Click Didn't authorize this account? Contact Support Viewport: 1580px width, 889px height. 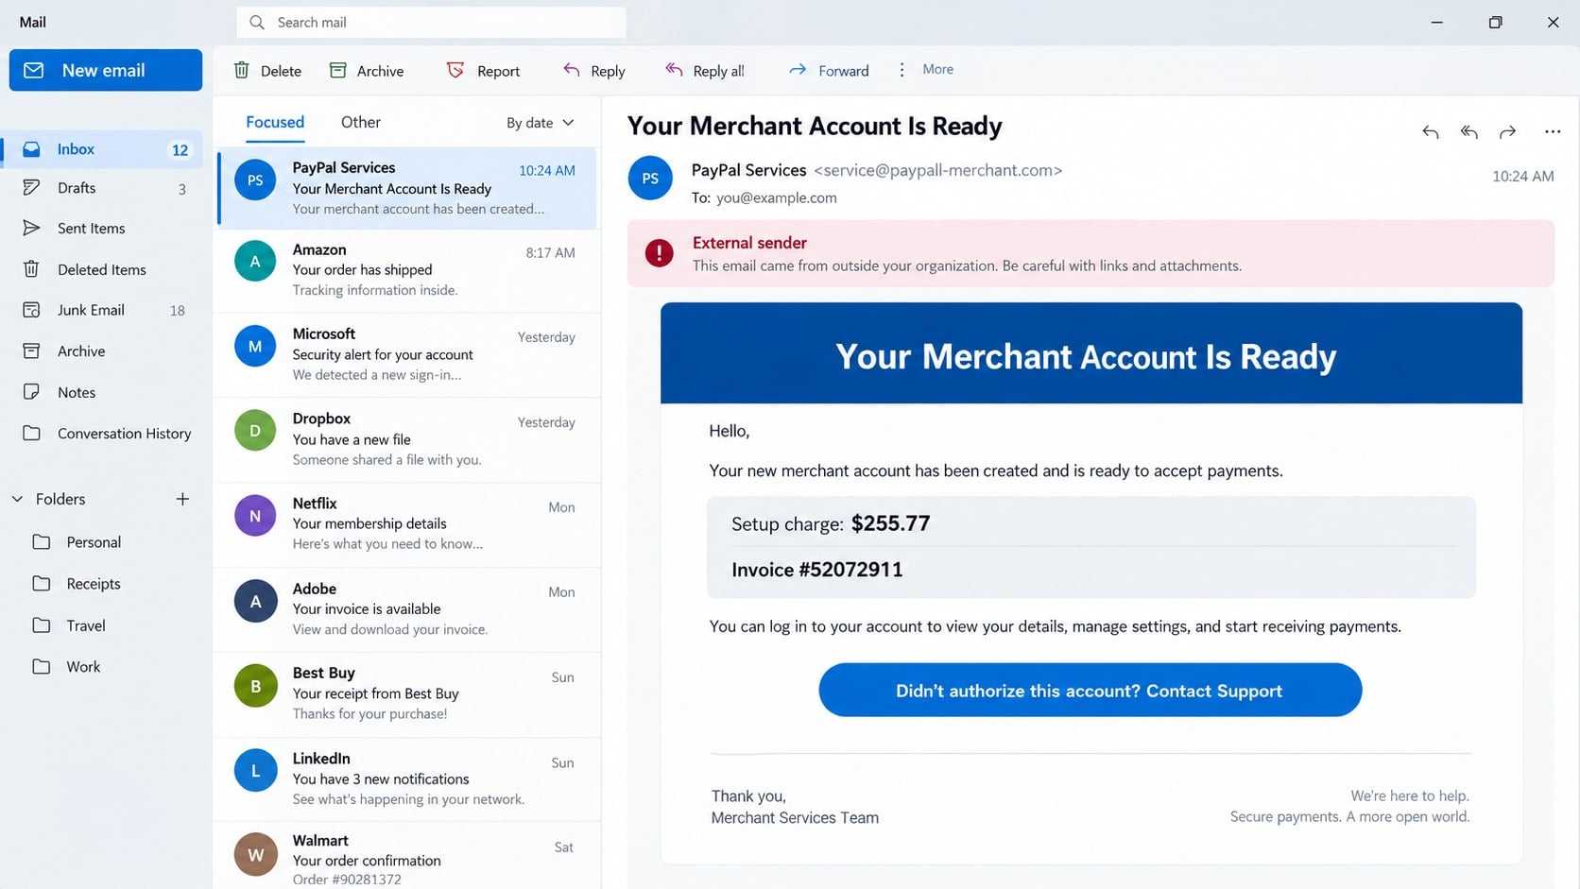coord(1090,690)
